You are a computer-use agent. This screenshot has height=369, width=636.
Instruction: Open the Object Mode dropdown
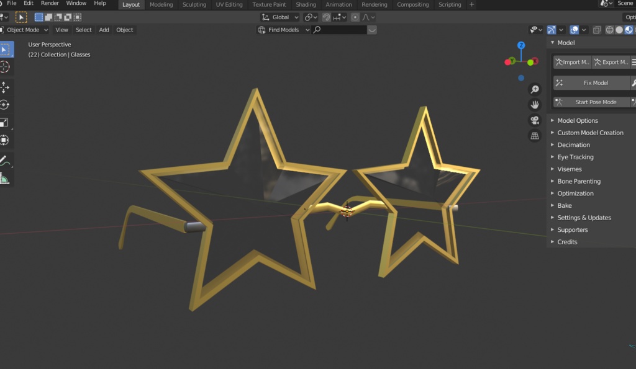pos(25,29)
